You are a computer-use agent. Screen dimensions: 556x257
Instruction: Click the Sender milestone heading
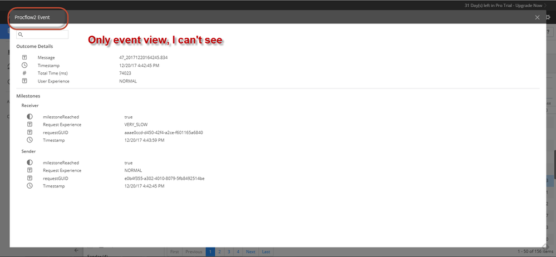29,151
